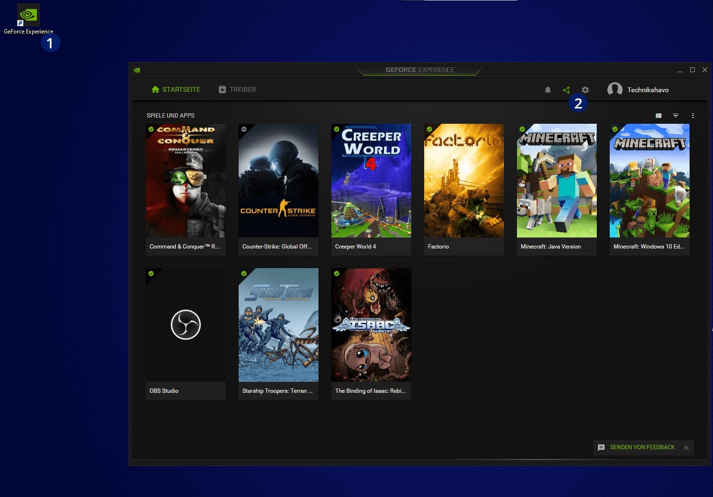713x497 pixels.
Task: Click the 'Starship Troopers: Terran ...' title
Action: pos(277,391)
